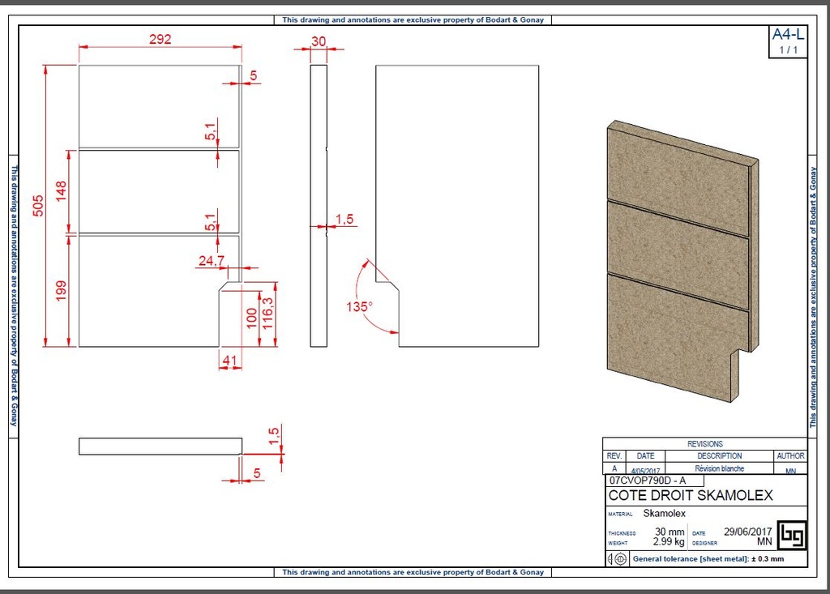This screenshot has height=594, width=830.
Task: Select the COTE DROIT SKAMOLEX title
Action: point(689,495)
